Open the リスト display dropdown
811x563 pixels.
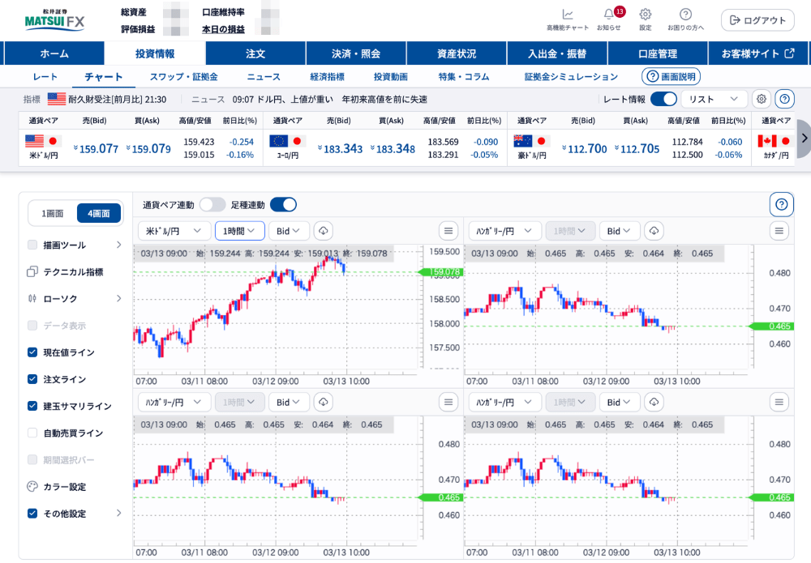714,99
